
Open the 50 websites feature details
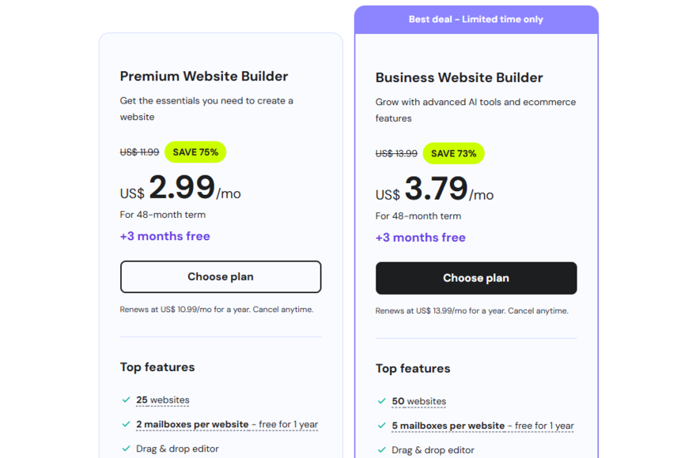click(x=419, y=401)
